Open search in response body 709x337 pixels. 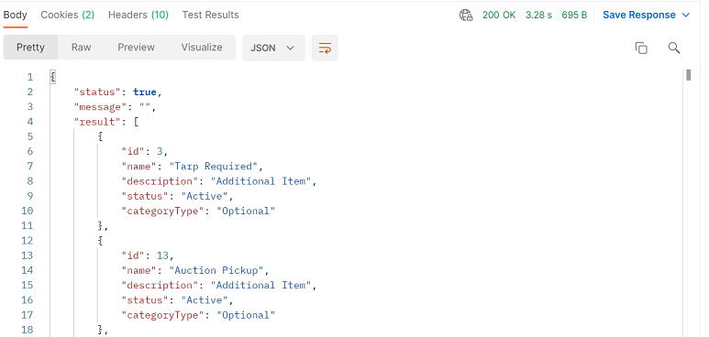(674, 48)
